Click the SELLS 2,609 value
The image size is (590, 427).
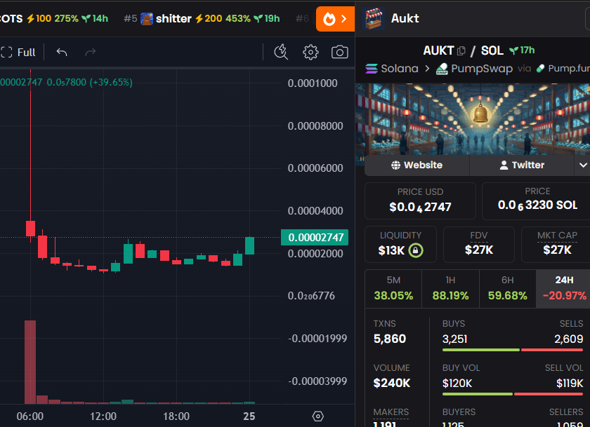[568, 339]
